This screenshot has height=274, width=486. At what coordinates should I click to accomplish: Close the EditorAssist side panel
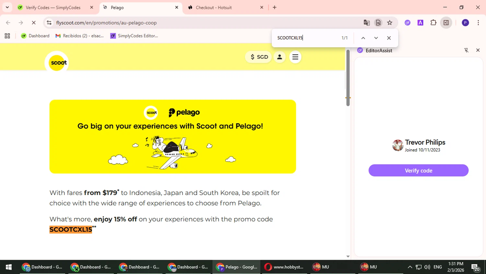(478, 50)
